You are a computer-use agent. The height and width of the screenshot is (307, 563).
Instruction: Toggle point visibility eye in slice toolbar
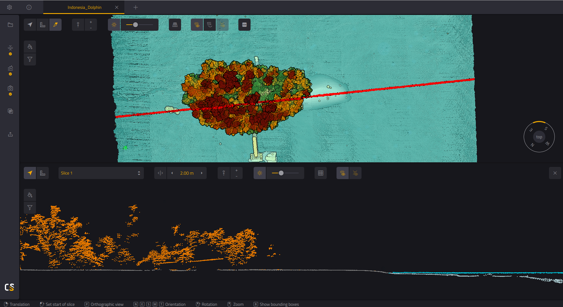tap(343, 173)
